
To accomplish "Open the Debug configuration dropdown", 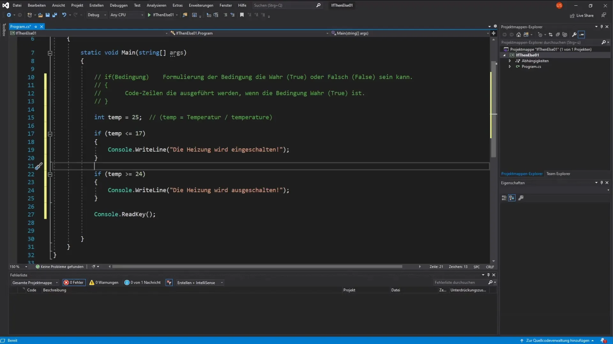I will [x=97, y=15].
